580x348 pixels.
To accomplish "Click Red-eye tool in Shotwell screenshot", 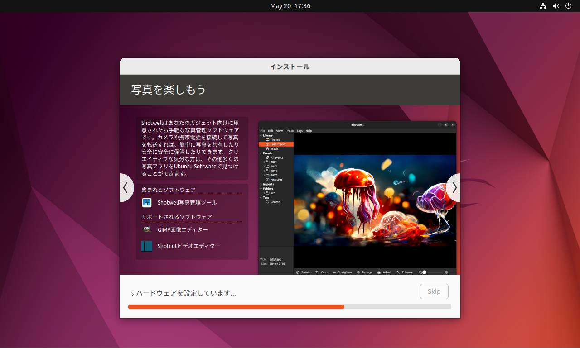I will (x=364, y=272).
